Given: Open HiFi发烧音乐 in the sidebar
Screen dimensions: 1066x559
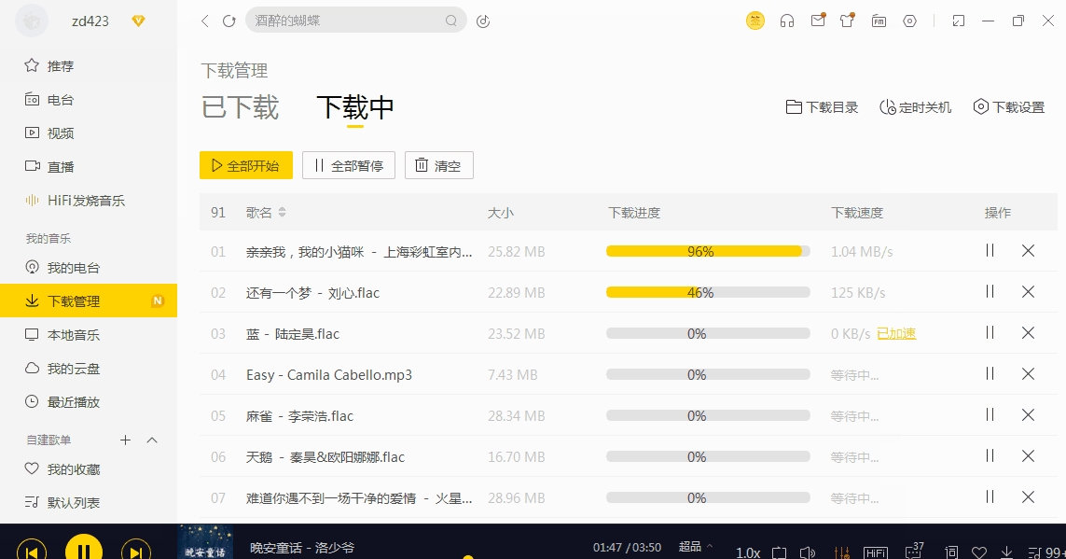Looking at the screenshot, I should click(89, 201).
